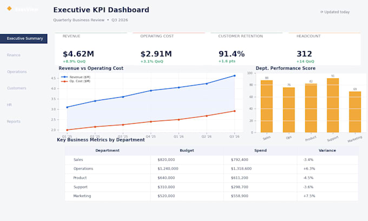Open the HR section

[x=9, y=105]
